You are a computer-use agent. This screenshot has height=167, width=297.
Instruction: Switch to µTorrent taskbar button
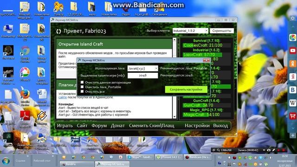(x=169, y=157)
